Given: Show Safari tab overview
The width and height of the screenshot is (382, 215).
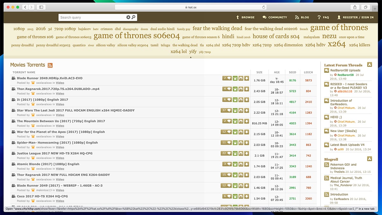Looking at the screenshot, I should [x=366, y=7].
